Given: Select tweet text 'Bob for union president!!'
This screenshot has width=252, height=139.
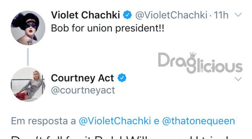Looking at the screenshot, I should [108, 29].
